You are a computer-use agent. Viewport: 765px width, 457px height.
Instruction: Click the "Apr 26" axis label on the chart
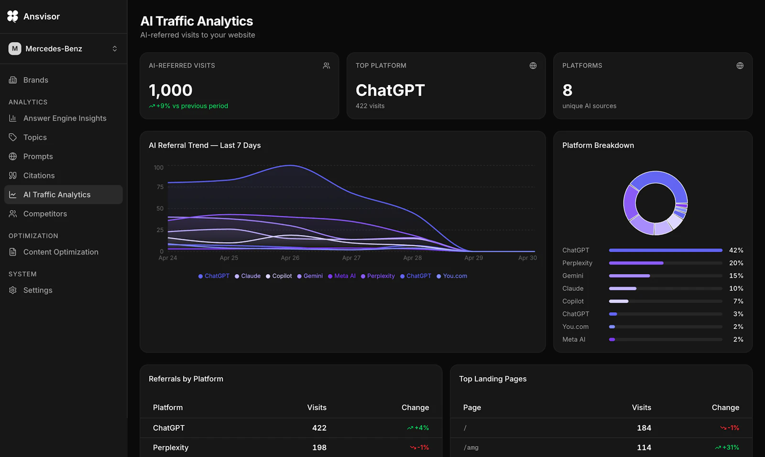click(x=290, y=258)
